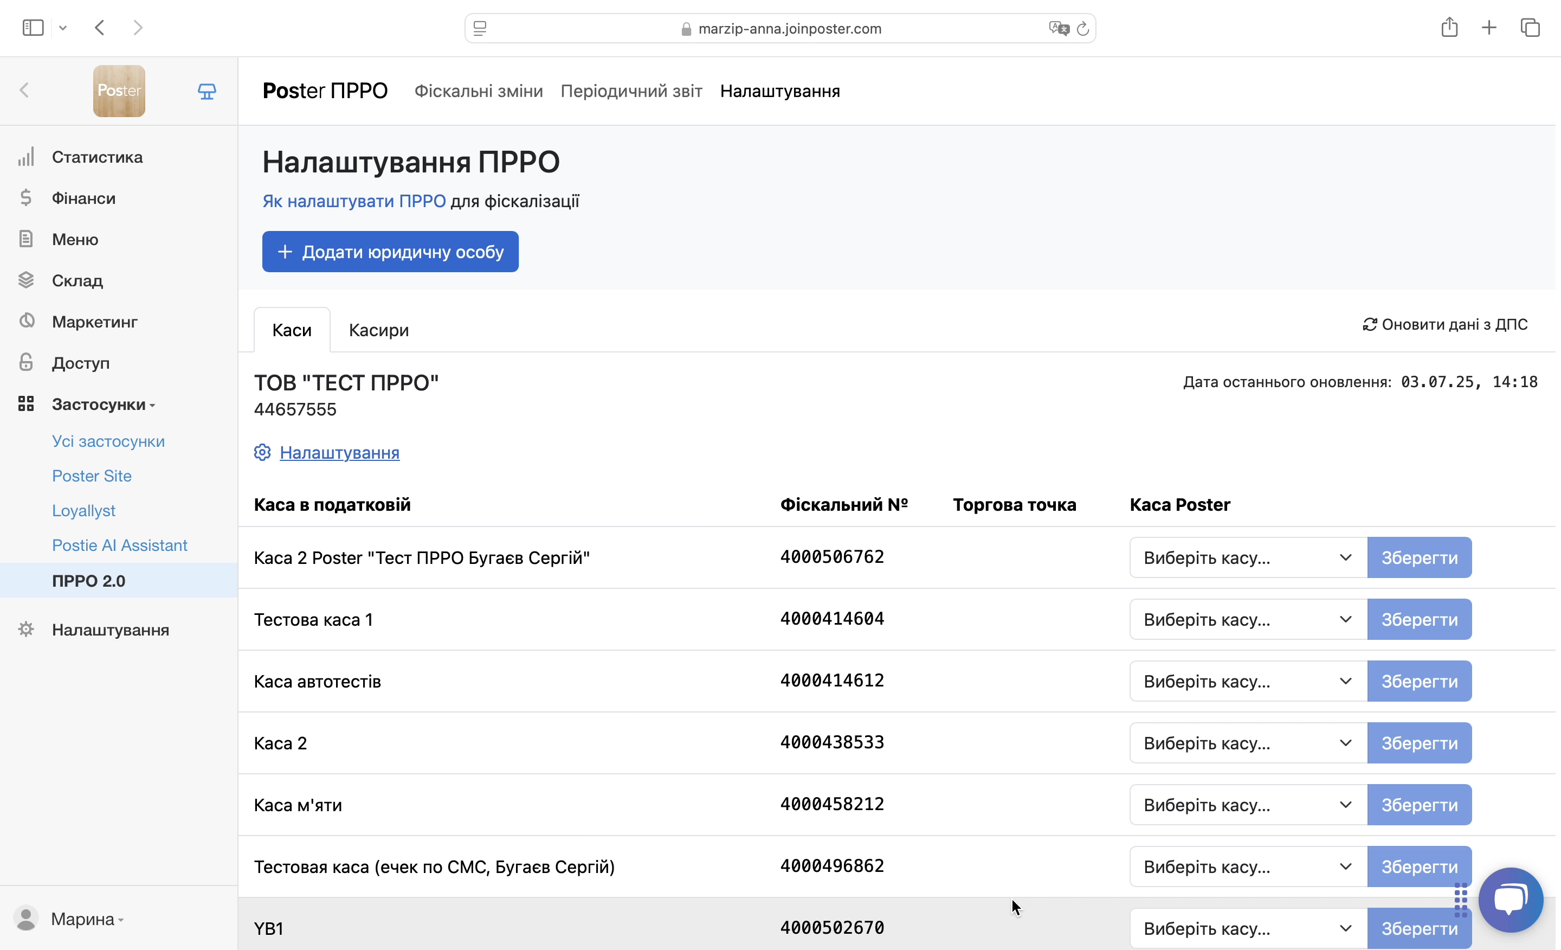Click the Меню document icon

click(26, 239)
